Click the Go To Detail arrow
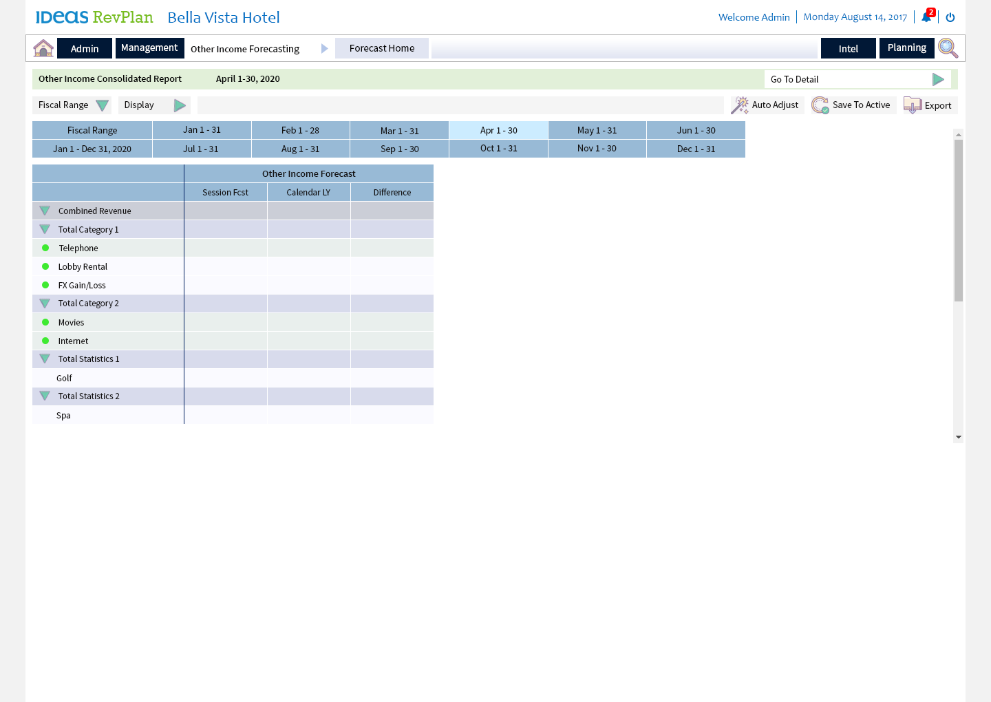991x702 pixels. click(937, 79)
